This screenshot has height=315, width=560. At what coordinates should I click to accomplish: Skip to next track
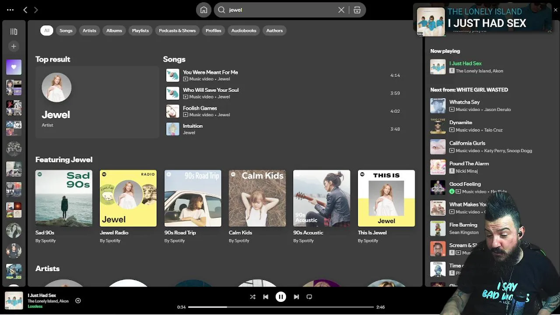point(296,297)
